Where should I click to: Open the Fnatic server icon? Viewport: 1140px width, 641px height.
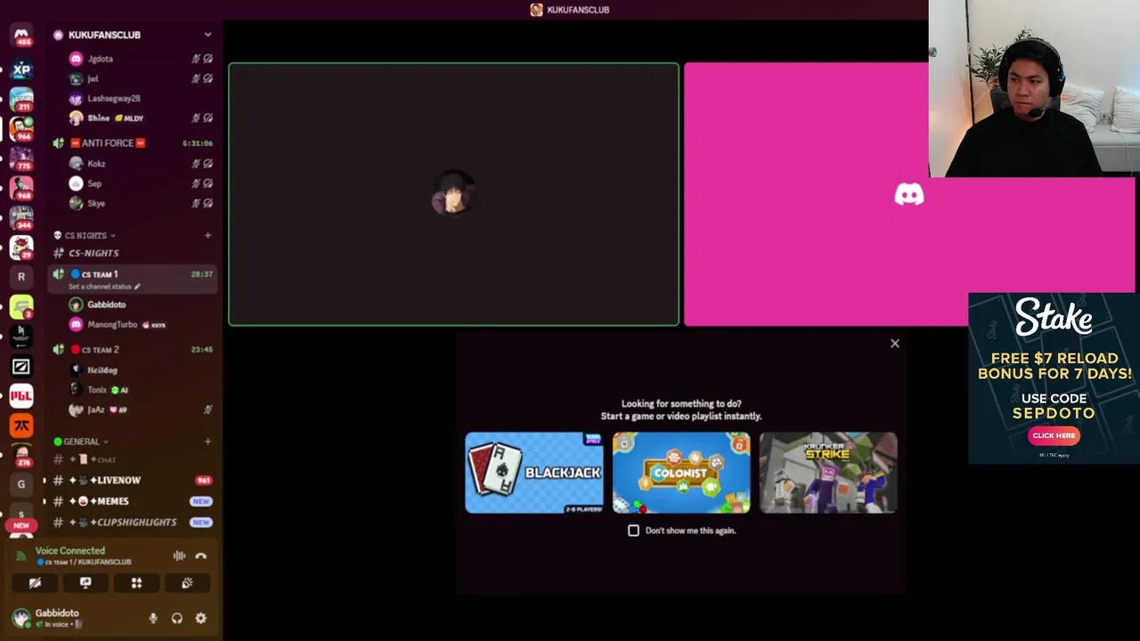click(21, 426)
